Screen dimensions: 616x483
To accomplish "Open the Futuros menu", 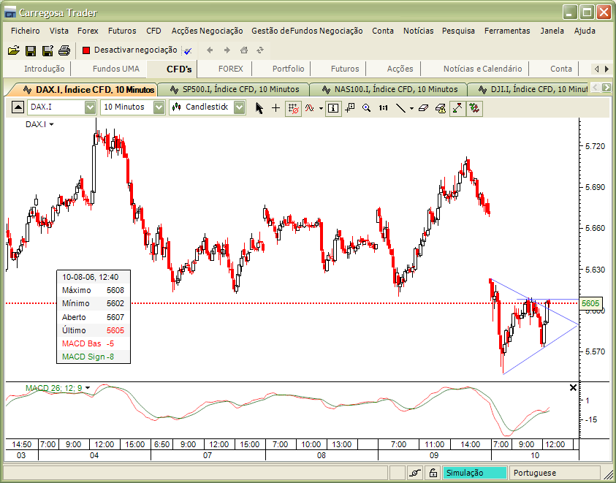I will click(x=122, y=31).
